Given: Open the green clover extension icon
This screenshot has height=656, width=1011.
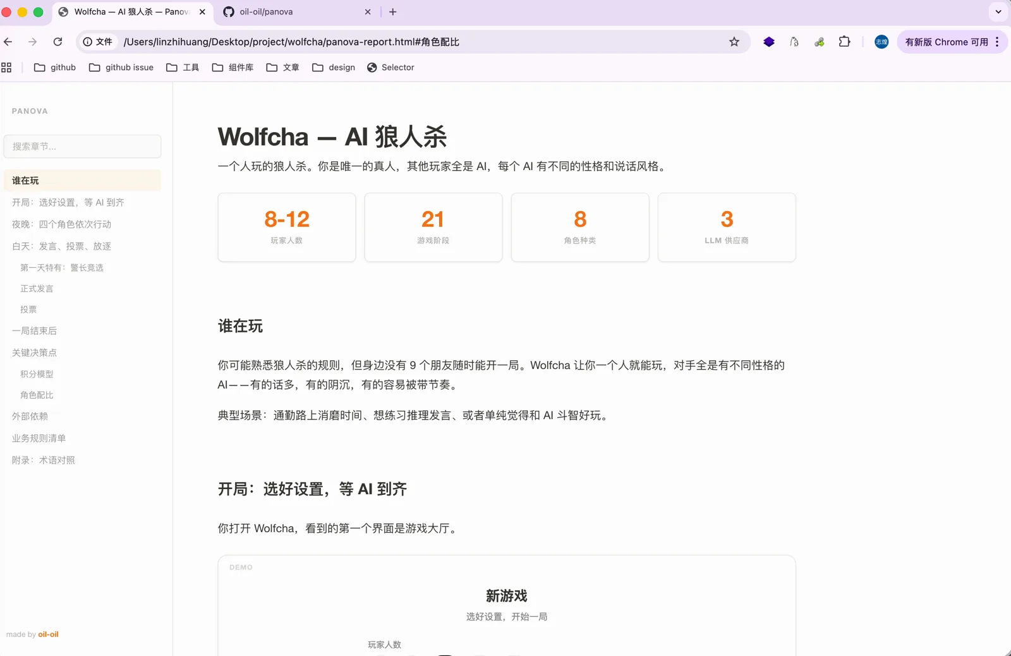Looking at the screenshot, I should pos(820,42).
